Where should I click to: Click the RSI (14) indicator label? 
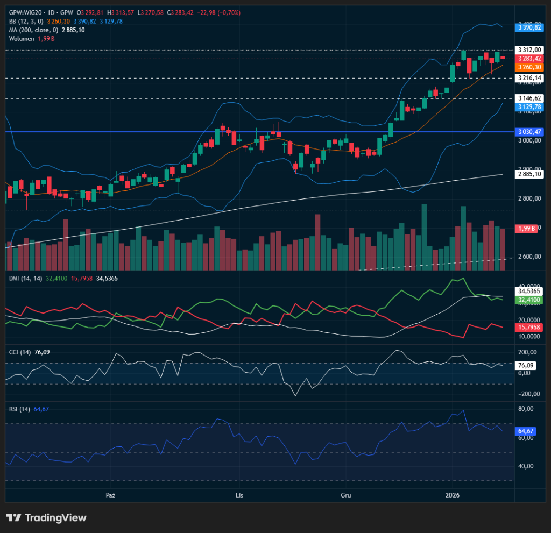point(19,409)
